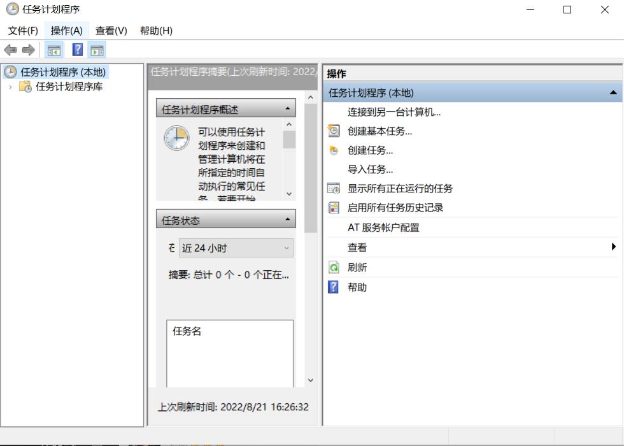624x446 pixels.
Task: Click the Back arrow toolbar icon
Action: (x=10, y=50)
